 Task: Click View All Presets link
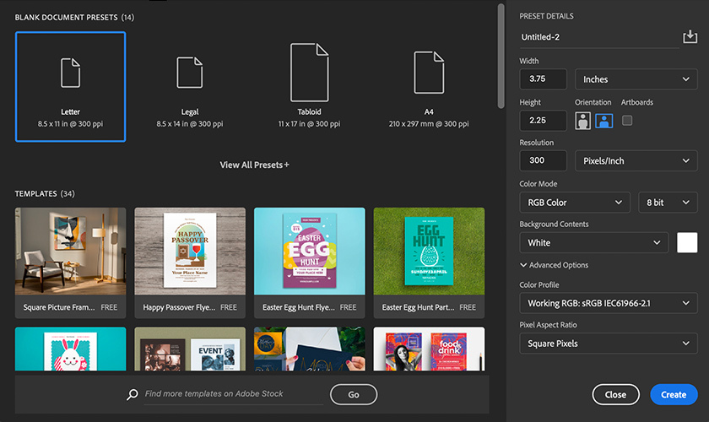pos(254,165)
